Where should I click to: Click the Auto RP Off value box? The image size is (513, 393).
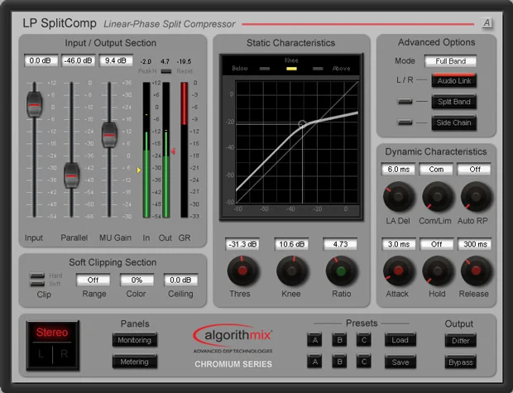click(x=474, y=170)
